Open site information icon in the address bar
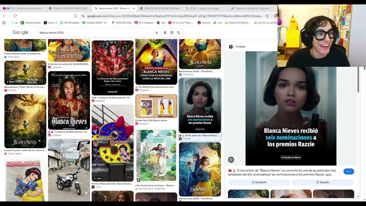Viewport: 366px width, 206px height. (x=83, y=16)
